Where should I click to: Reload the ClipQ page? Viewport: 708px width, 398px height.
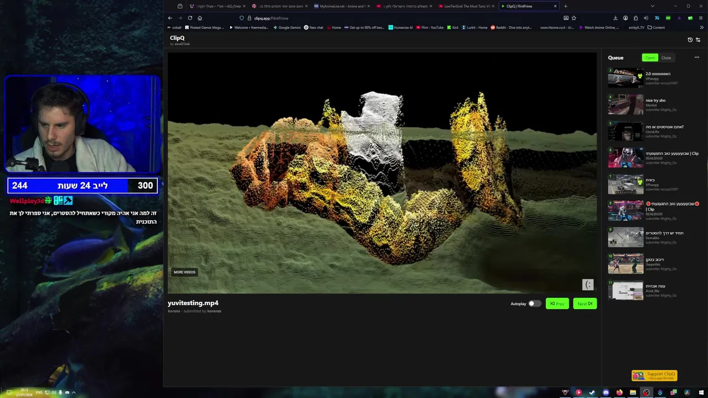coord(190,18)
